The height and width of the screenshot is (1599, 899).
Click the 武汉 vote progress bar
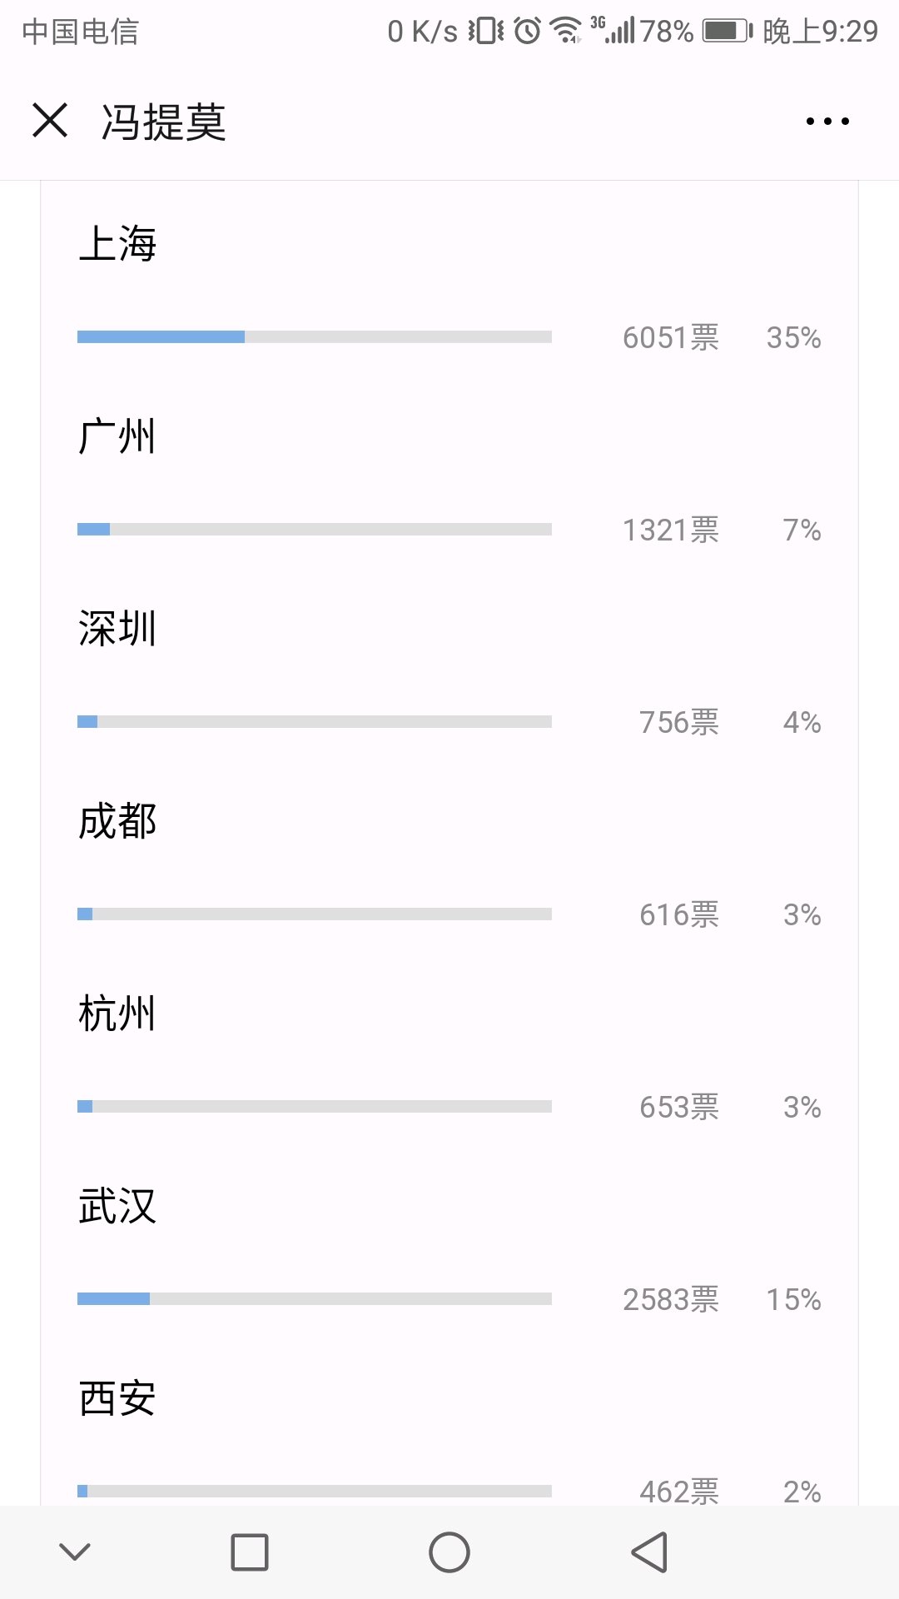(x=315, y=1299)
